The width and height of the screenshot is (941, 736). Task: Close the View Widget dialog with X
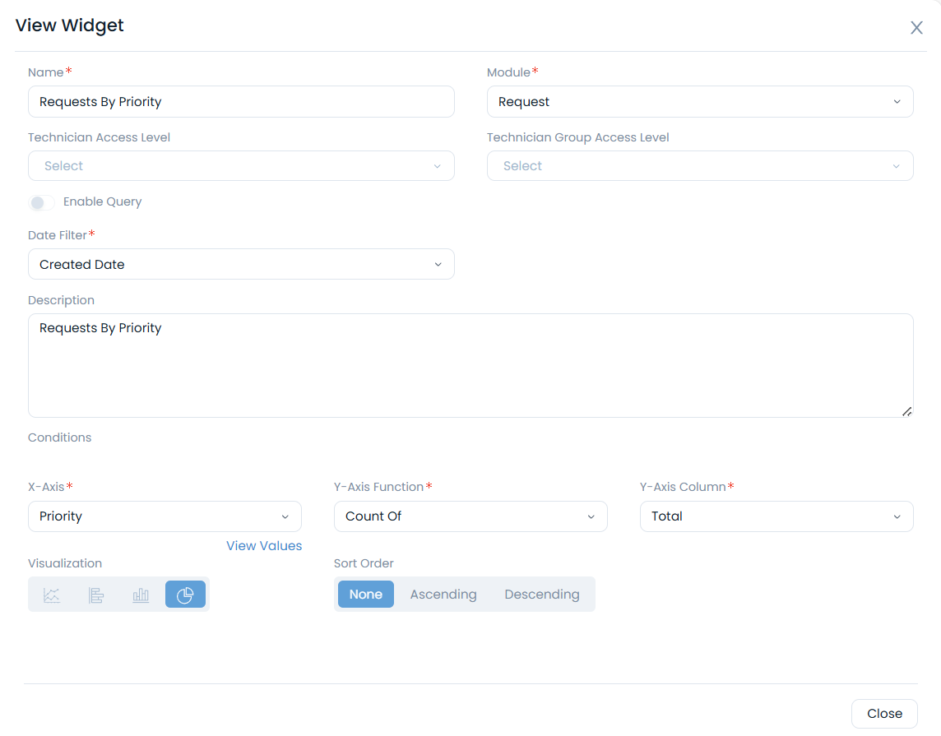916,28
